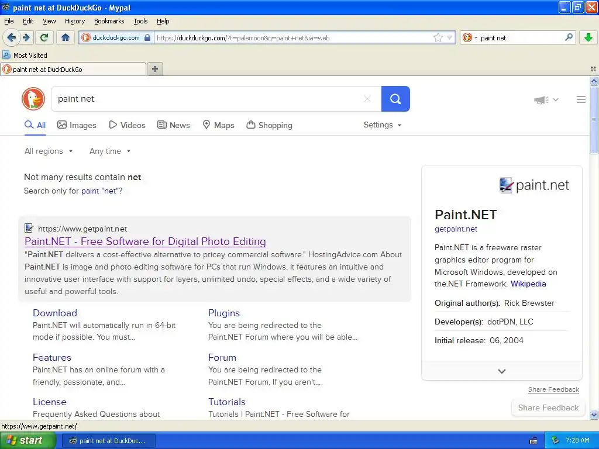Viewport: 599px width, 449px height.
Task: Click the toolbar search magnifier icon
Action: click(x=569, y=37)
